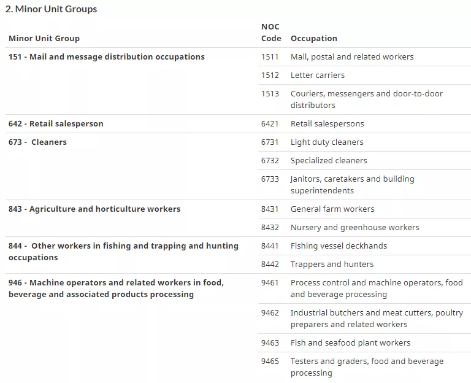Click the Specialized cleaners occupation
Screen dimensions: 471x383
(x=329, y=160)
